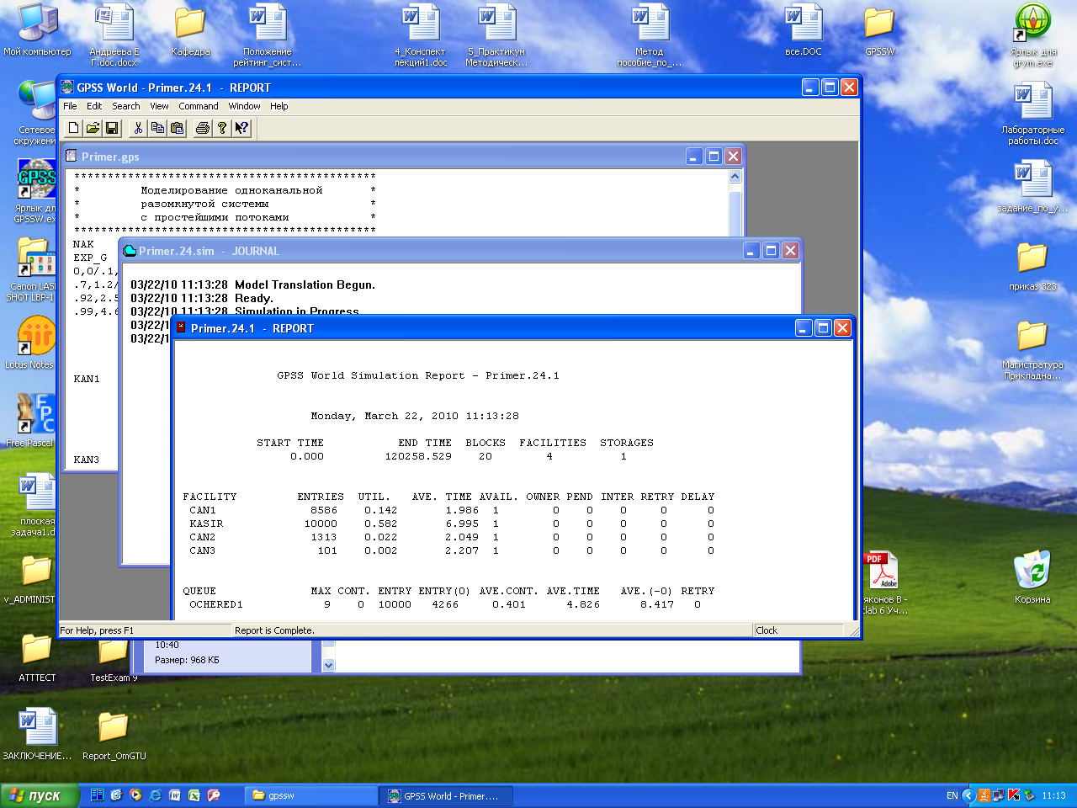The width and height of the screenshot is (1077, 808).
Task: Open the Search menu
Action: click(x=126, y=106)
